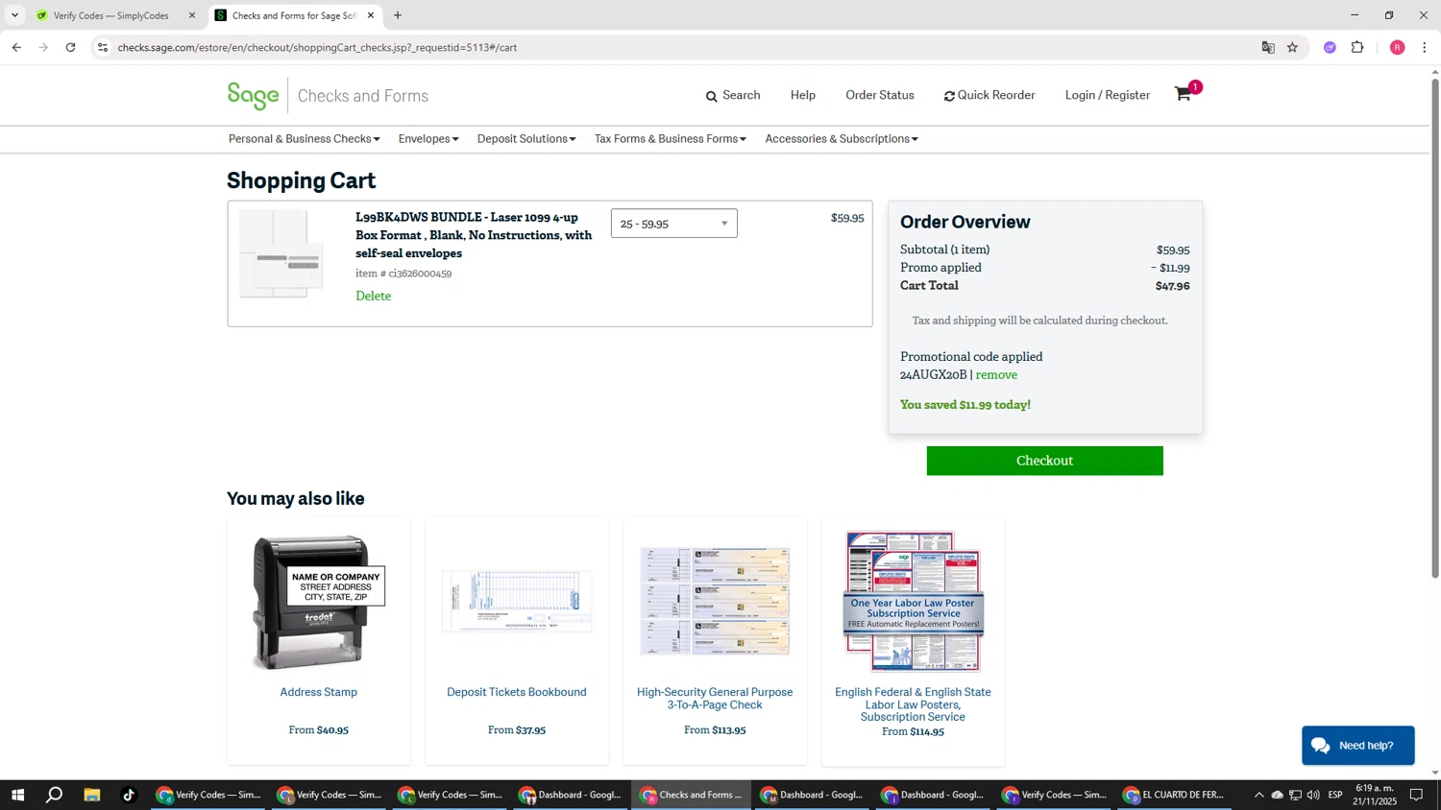The width and height of the screenshot is (1441, 810).
Task: View site information icon in address bar
Action: click(103, 47)
